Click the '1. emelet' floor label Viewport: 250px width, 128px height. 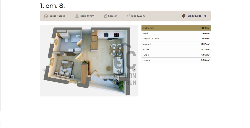113,16
